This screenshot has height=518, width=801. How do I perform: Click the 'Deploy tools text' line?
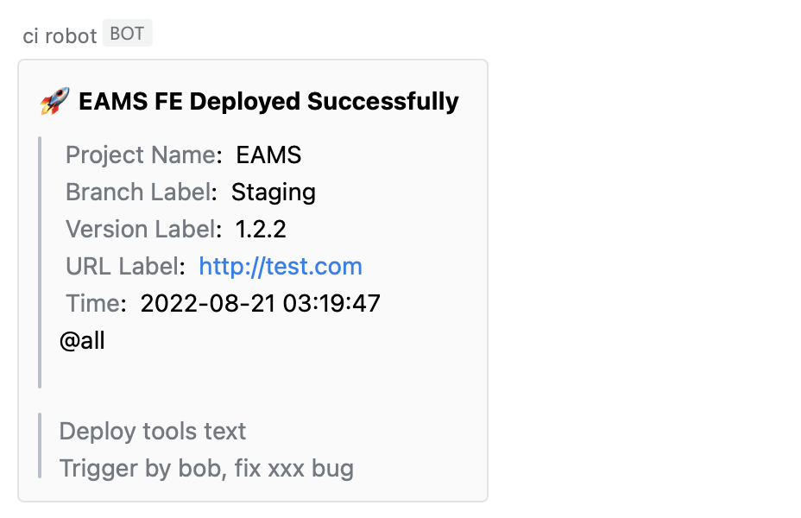pos(153,431)
